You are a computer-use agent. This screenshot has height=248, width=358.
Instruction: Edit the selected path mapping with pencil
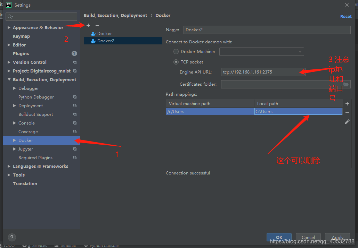pyautogui.click(x=347, y=122)
